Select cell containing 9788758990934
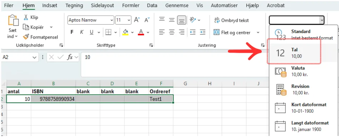Viewport: 339px width, 137px height. [53, 99]
